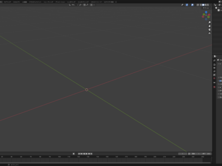Open the アニメーション workspace tab
Screen dimensions: 222x166
click(x=60, y=2)
